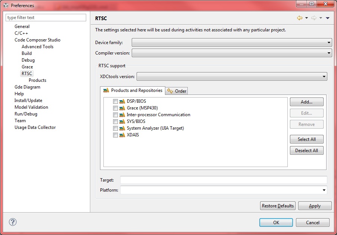Go back using the yellow back arrow
This screenshot has width=337, height=235.
[300, 18]
